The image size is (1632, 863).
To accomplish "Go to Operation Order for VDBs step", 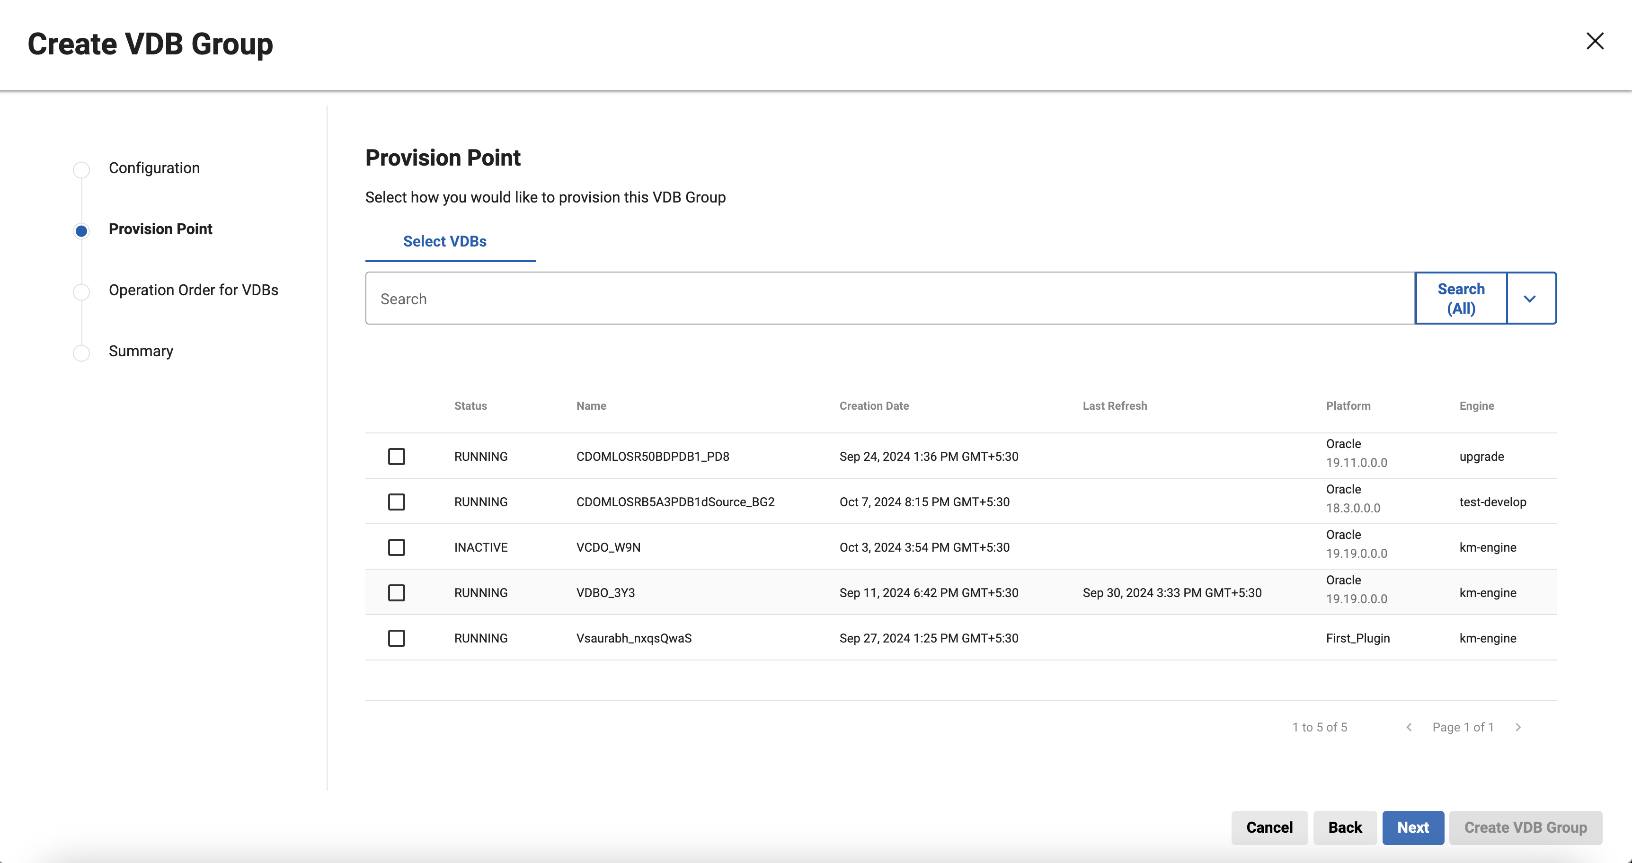I will click(193, 290).
